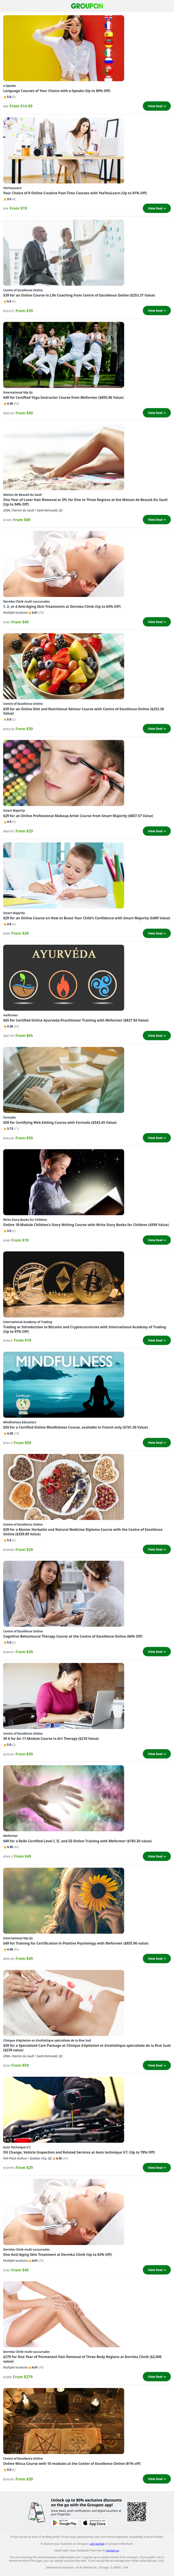Open the Cognitive Behavioural Therapy course title
Screen dimensions: 174x2576
tap(72, 1636)
